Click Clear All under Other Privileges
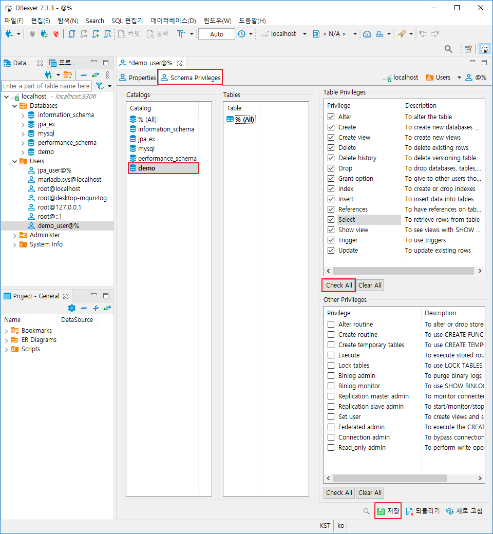 pyautogui.click(x=370, y=492)
